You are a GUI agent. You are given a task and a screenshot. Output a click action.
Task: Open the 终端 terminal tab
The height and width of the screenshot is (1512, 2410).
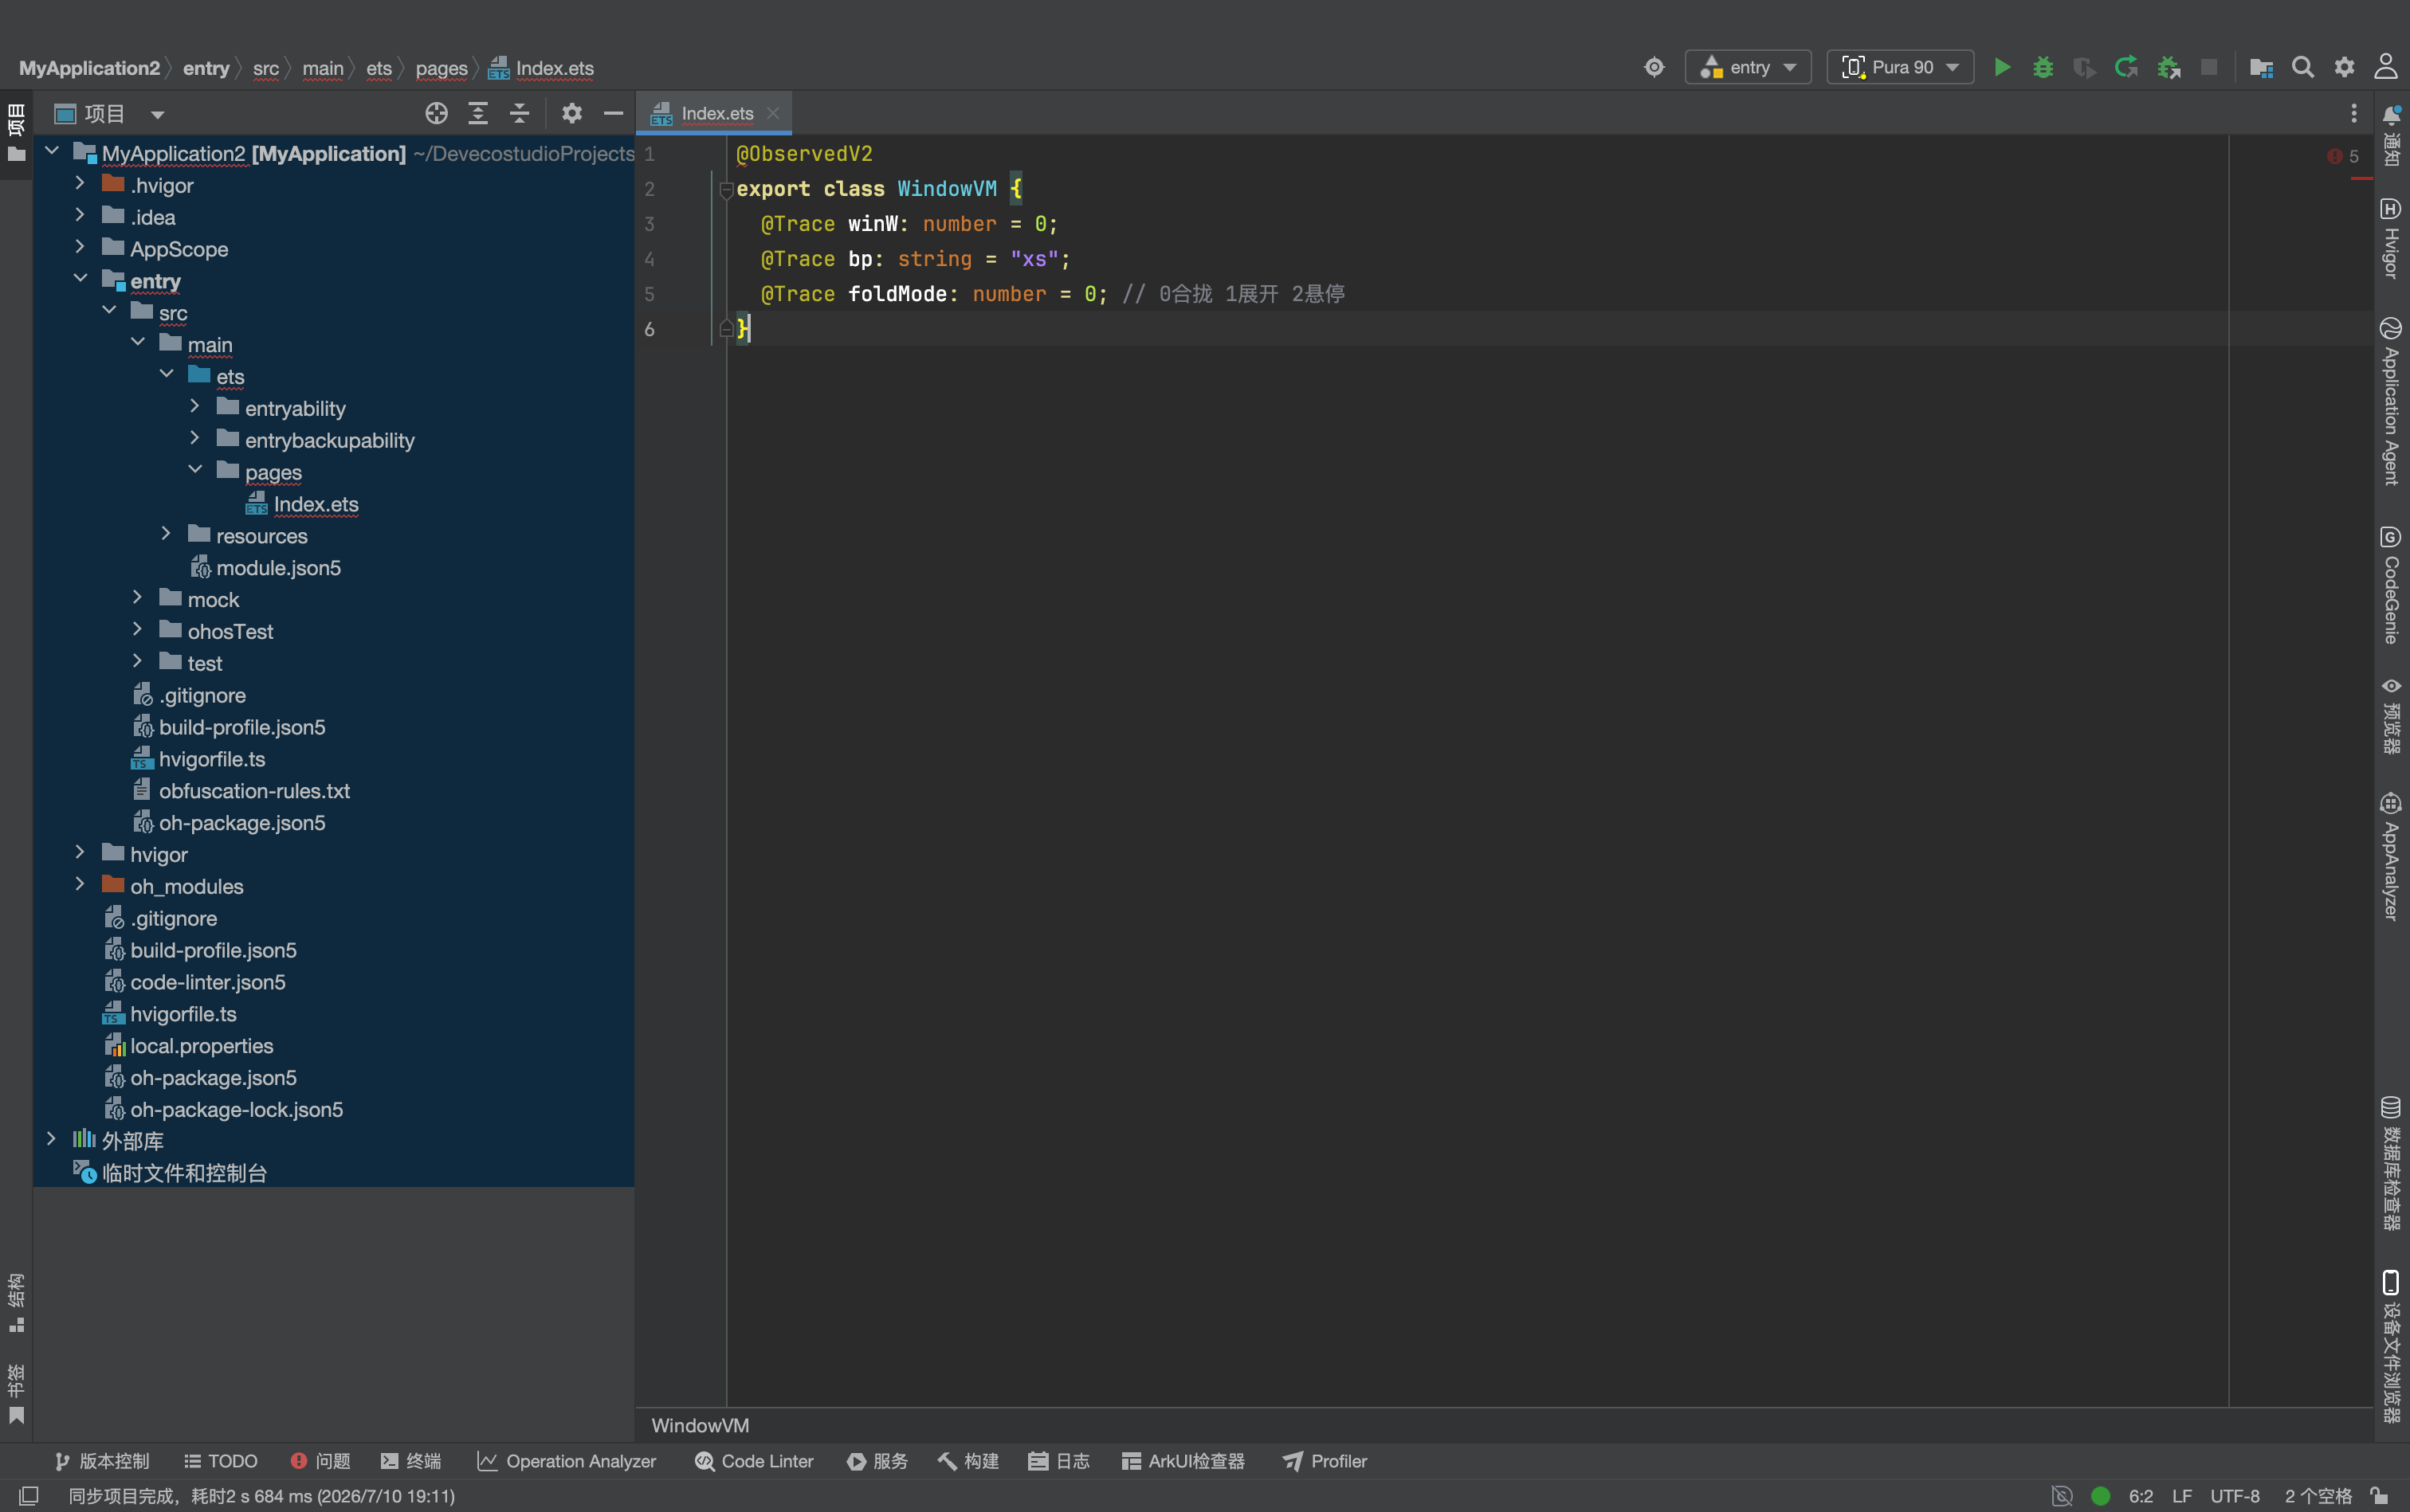[x=411, y=1461]
